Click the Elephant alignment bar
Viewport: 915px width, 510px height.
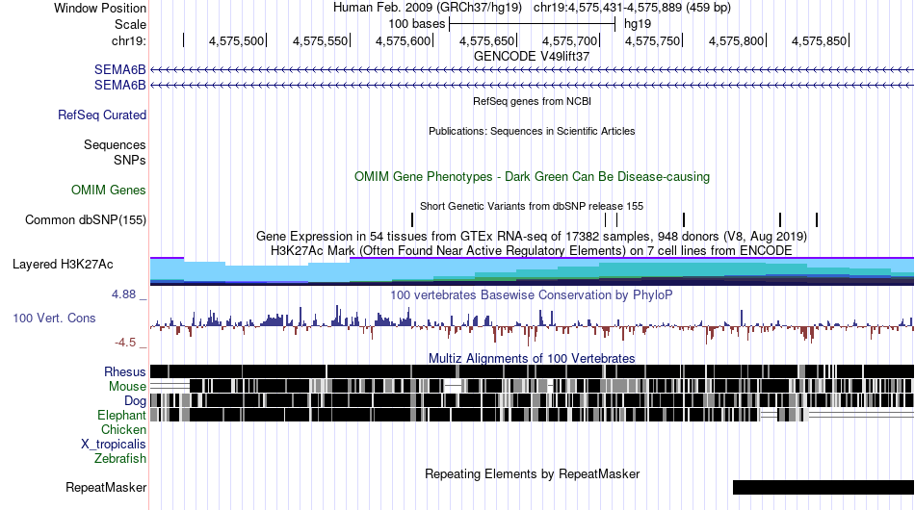532,415
